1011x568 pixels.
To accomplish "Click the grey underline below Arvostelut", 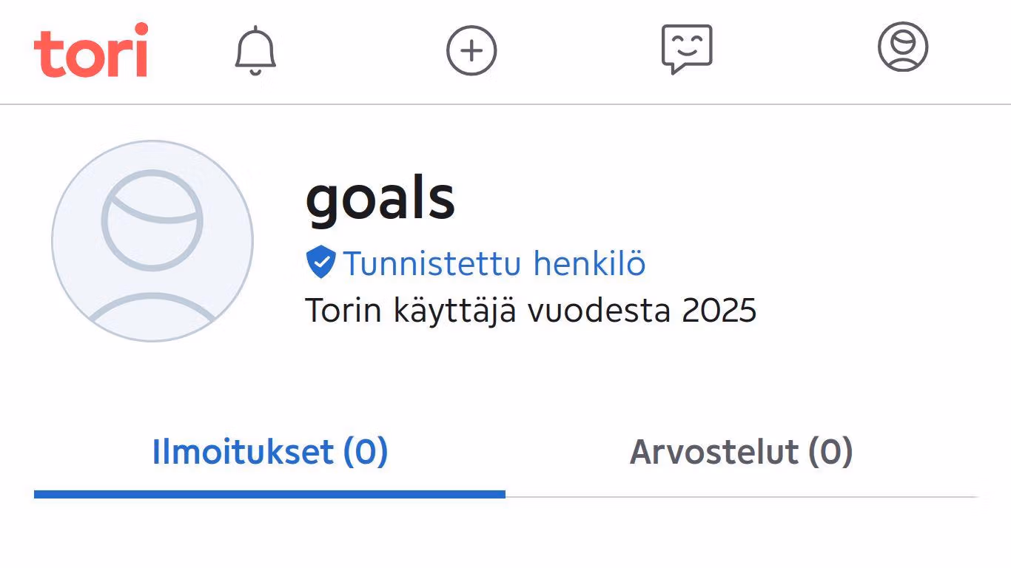I will pyautogui.click(x=741, y=496).
